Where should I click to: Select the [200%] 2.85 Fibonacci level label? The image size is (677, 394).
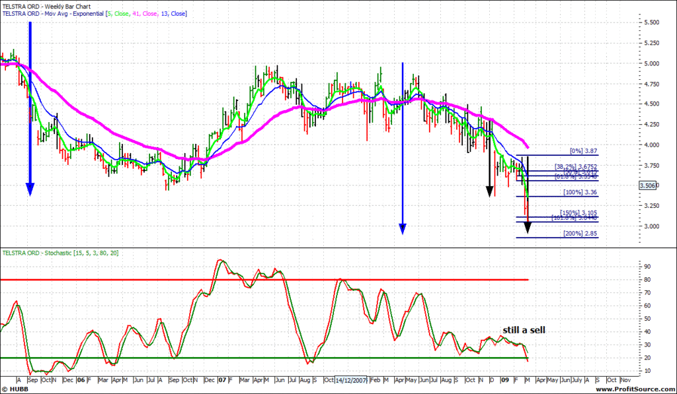pos(580,234)
